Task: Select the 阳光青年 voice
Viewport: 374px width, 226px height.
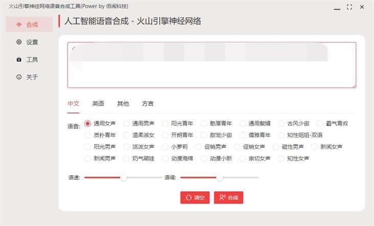Action: pyautogui.click(x=178, y=124)
